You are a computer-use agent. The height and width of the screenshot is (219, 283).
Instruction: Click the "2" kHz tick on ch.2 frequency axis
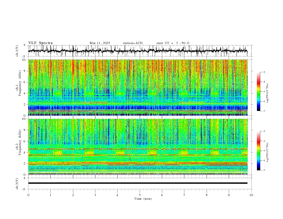click(25, 164)
